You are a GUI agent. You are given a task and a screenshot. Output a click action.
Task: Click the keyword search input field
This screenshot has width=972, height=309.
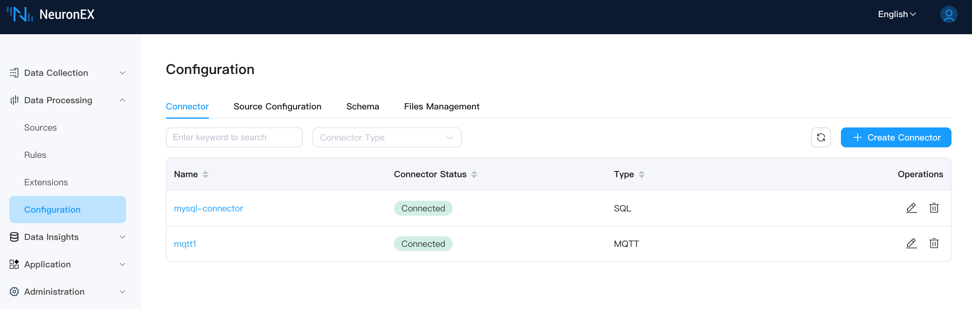tap(234, 137)
